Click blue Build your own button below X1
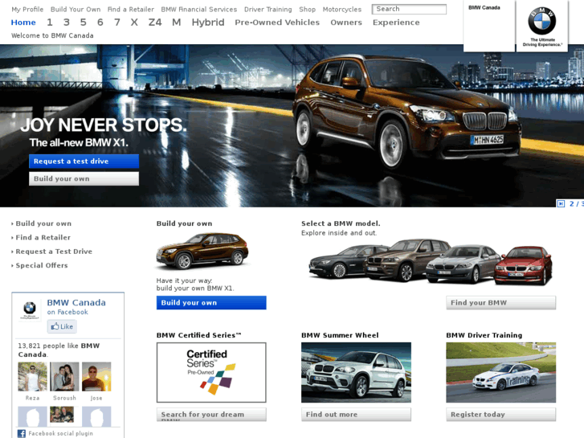Image resolution: width=584 pixels, height=438 pixels. click(211, 303)
